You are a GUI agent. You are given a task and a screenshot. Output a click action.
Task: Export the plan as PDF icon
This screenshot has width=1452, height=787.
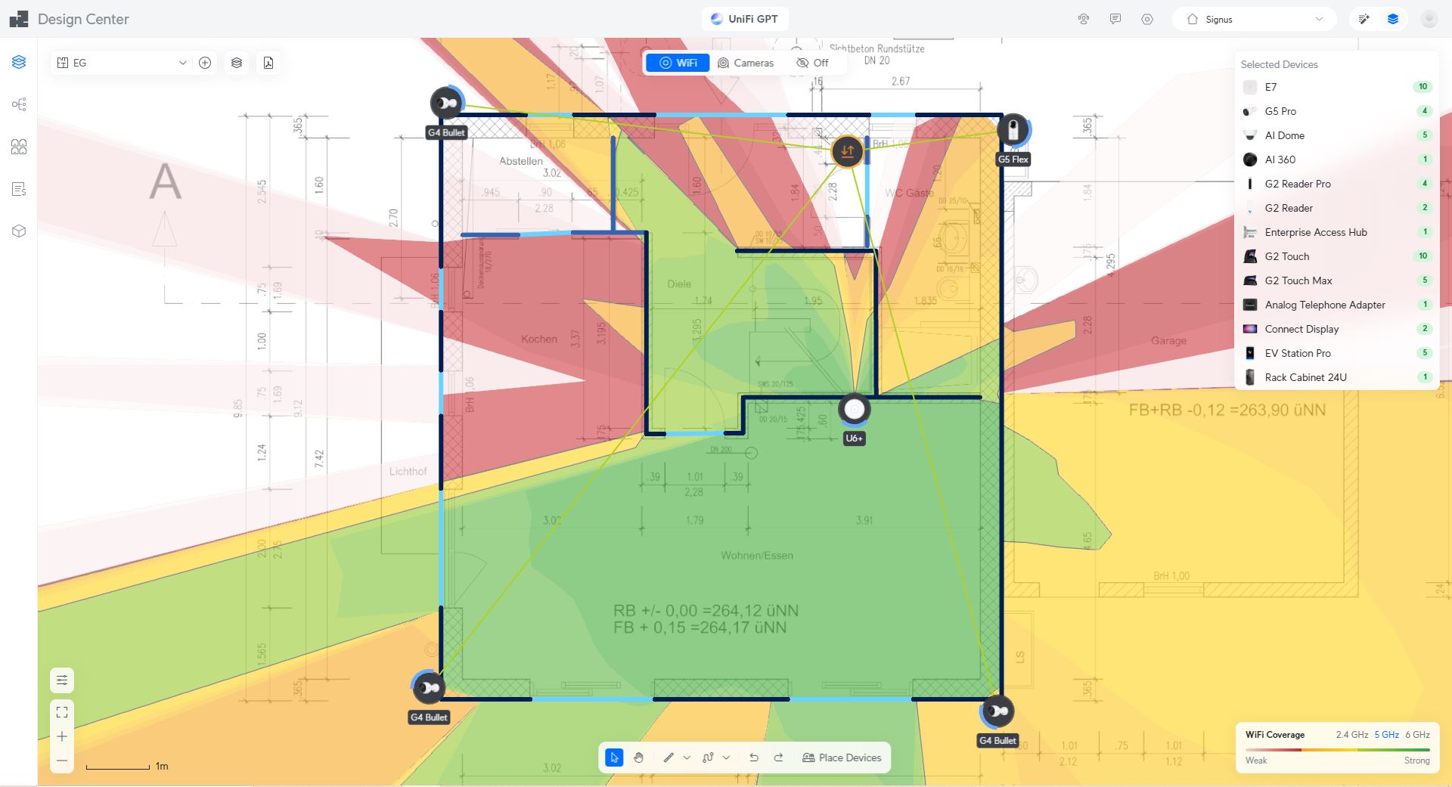(x=268, y=63)
